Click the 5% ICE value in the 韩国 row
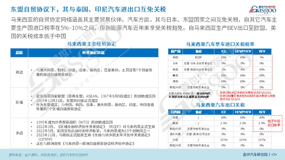The image size is (285, 160). 223,70
